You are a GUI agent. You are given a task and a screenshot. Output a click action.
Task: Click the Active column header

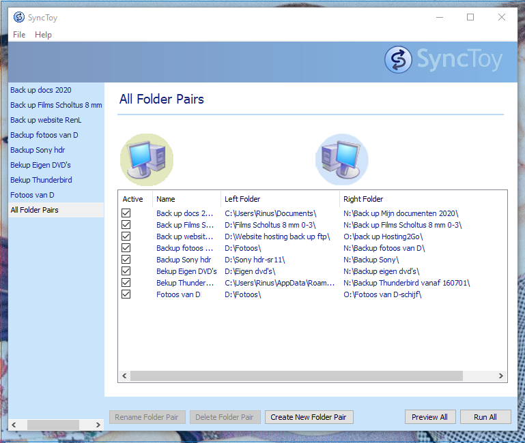[x=135, y=199]
